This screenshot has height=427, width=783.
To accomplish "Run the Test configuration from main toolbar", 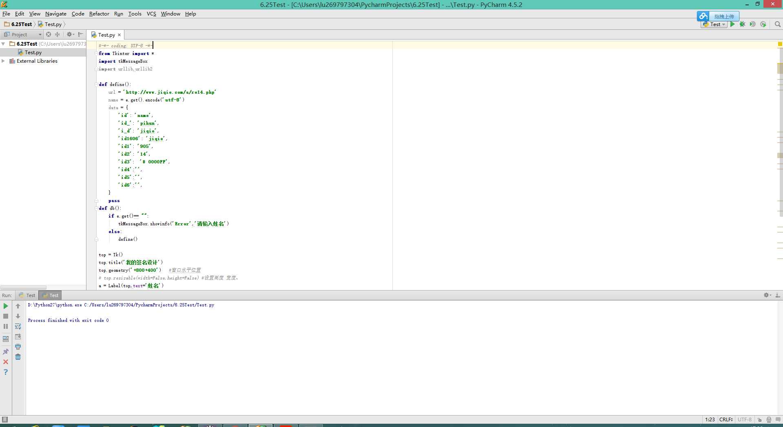I will [732, 24].
